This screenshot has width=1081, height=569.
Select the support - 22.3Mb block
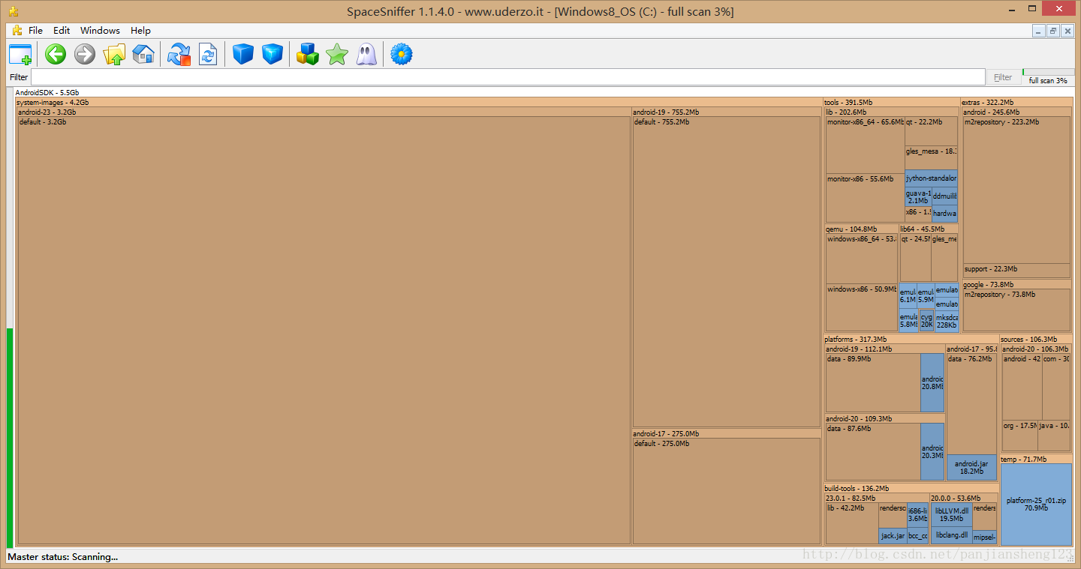1016,271
